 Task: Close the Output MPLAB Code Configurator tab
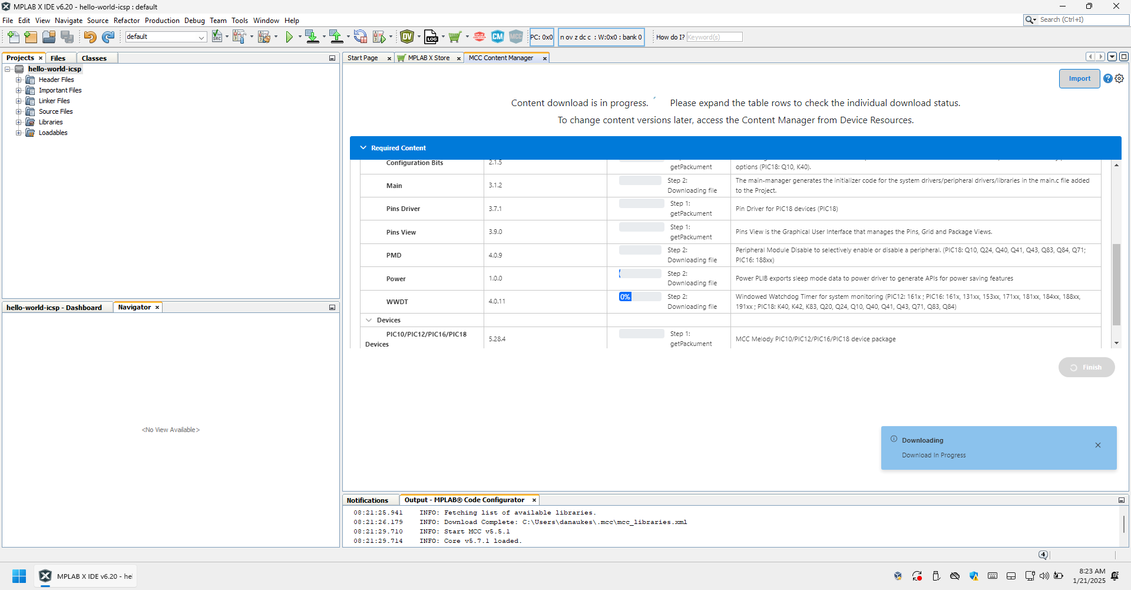point(534,500)
